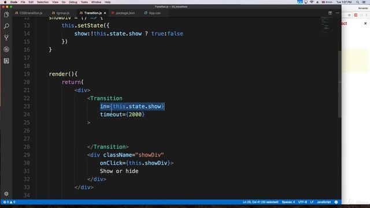Image resolution: width=370 pixels, height=208 pixels.
Task: Click the clock reading Tue 1:07 PM
Action: pos(344,2)
